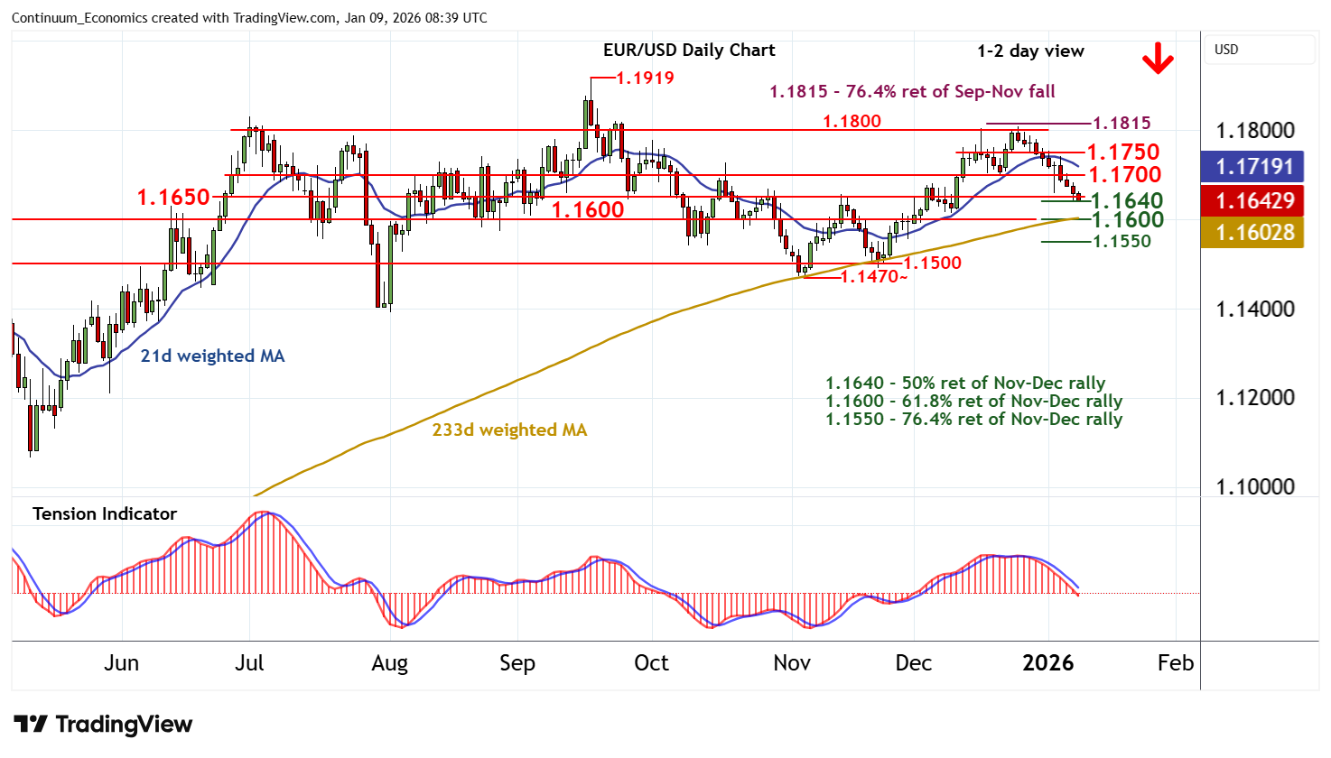
Task: Click the 1-2 day view label
Action: click(x=1030, y=51)
